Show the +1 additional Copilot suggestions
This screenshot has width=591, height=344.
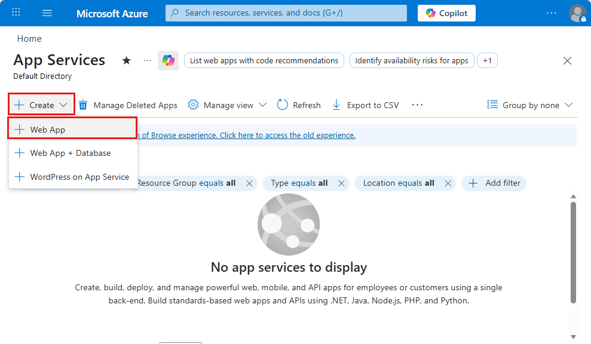pyautogui.click(x=487, y=61)
